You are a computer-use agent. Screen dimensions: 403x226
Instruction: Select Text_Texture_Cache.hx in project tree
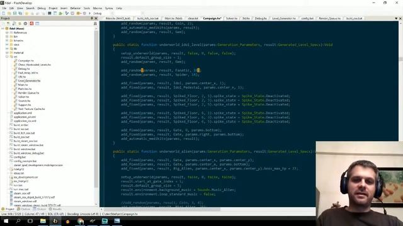pos(31,109)
